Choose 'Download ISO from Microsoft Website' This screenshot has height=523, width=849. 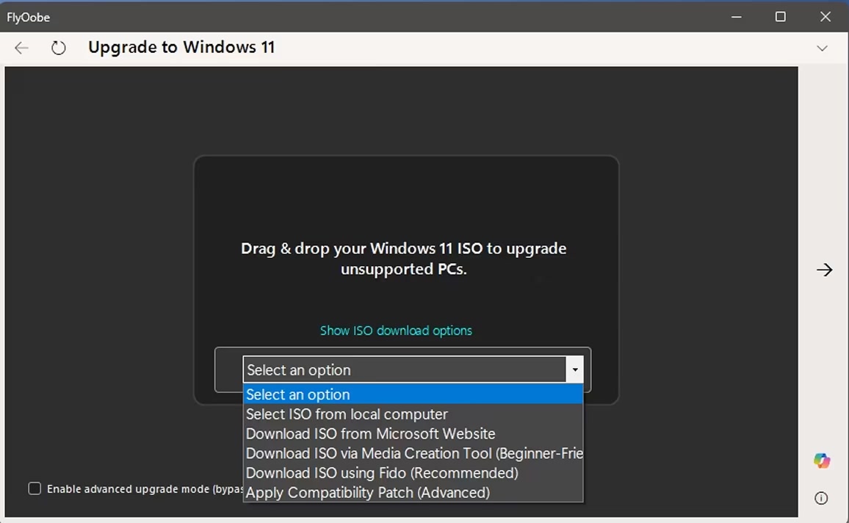tap(413, 433)
